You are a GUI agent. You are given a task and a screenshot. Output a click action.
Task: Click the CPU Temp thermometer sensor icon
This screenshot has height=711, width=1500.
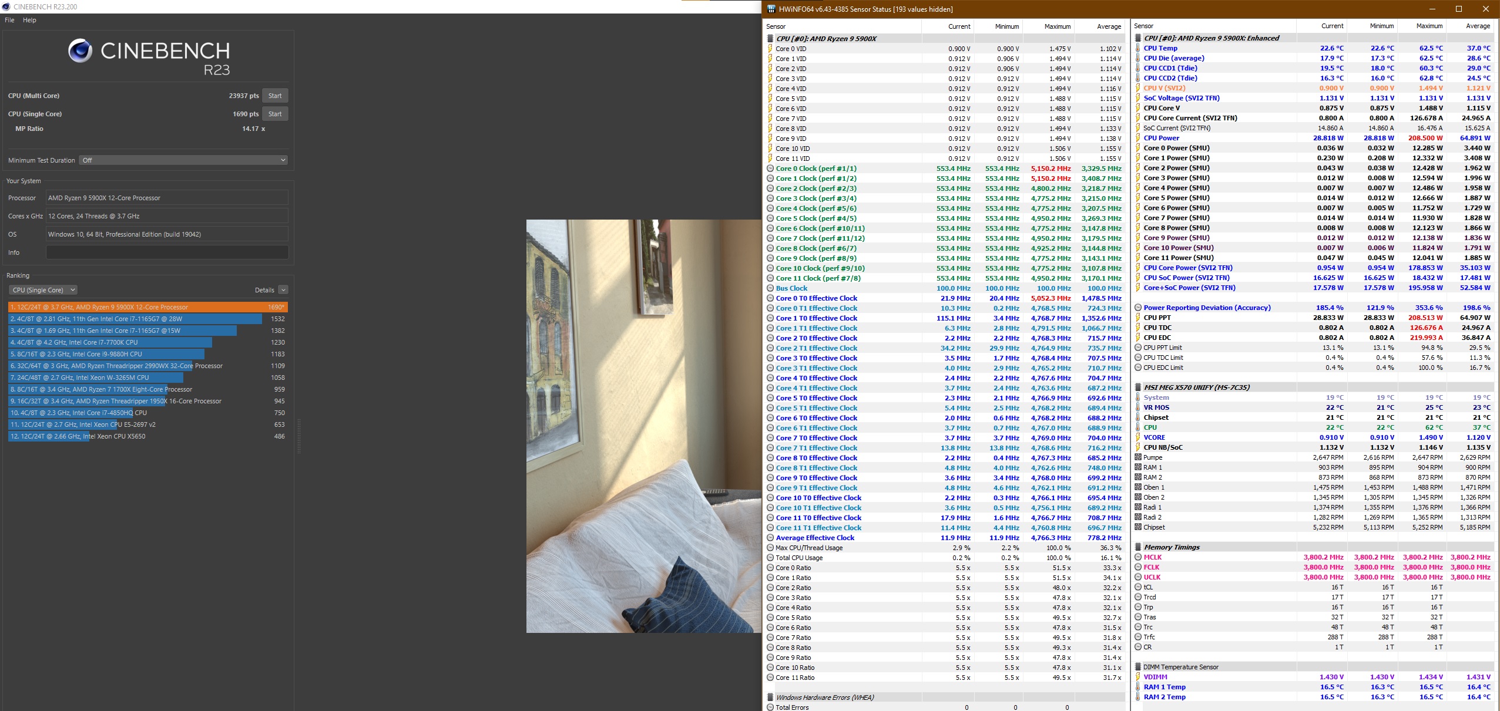click(1137, 48)
